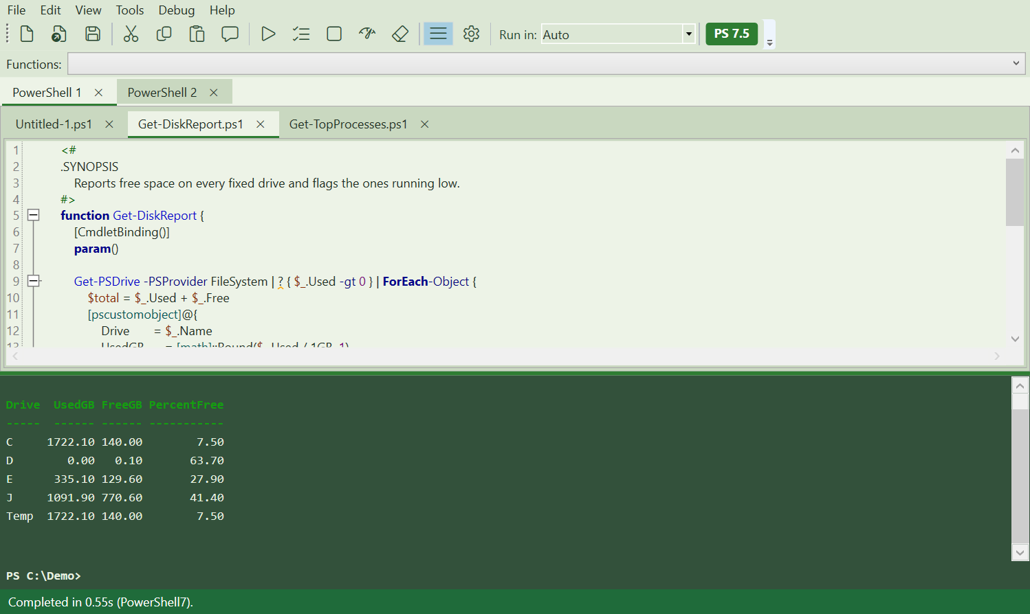Viewport: 1030px width, 614px height.
Task: Open settings gear icon
Action: pos(471,34)
